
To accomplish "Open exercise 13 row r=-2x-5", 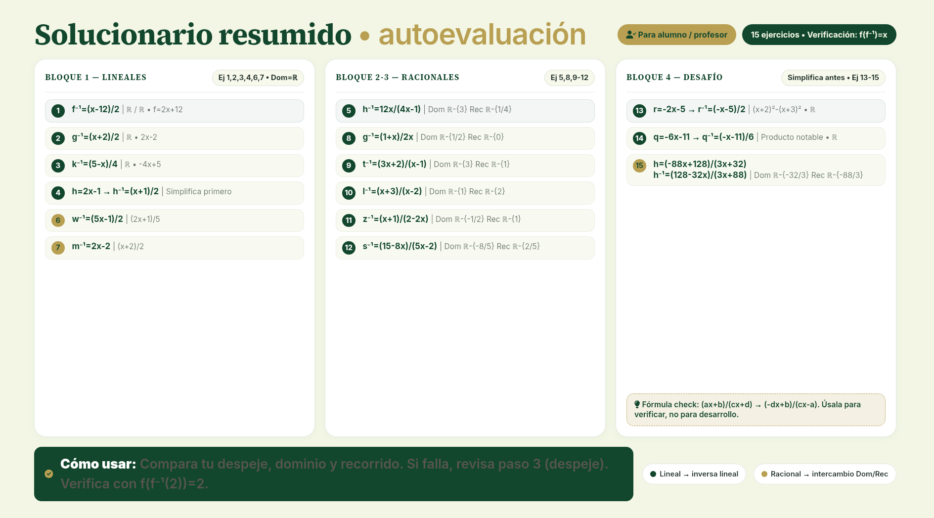I will coord(756,111).
